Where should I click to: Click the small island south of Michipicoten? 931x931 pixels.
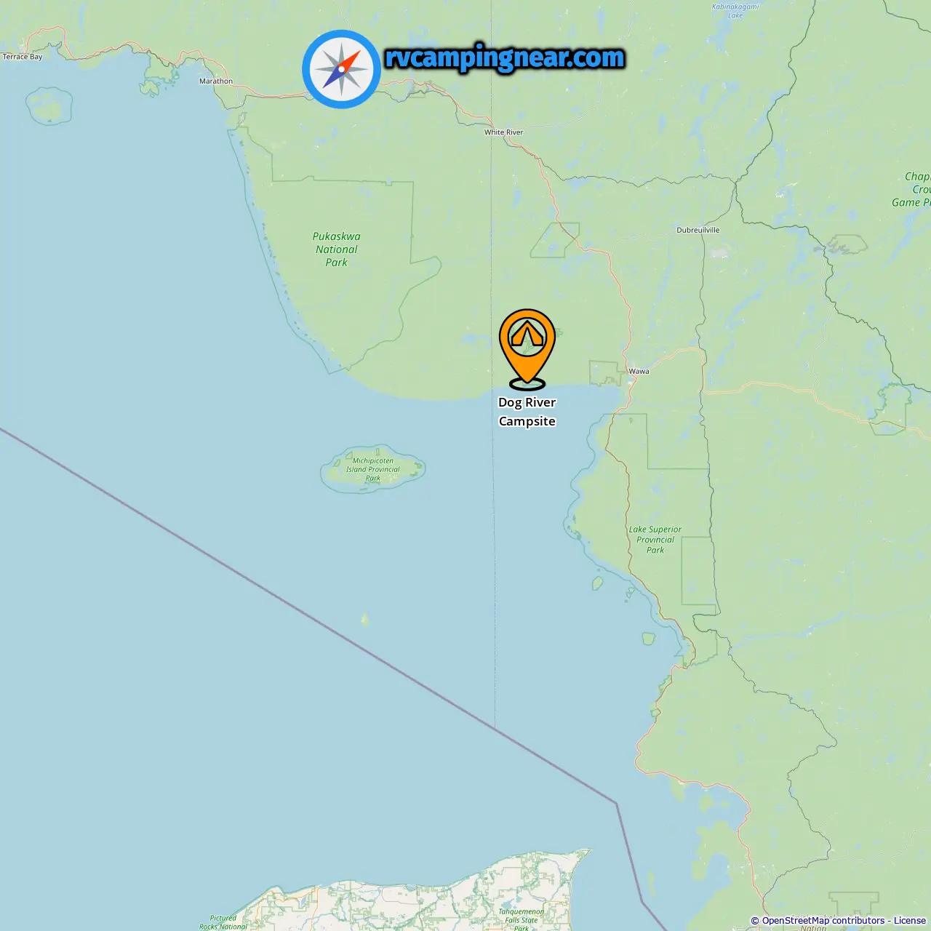[x=364, y=620]
